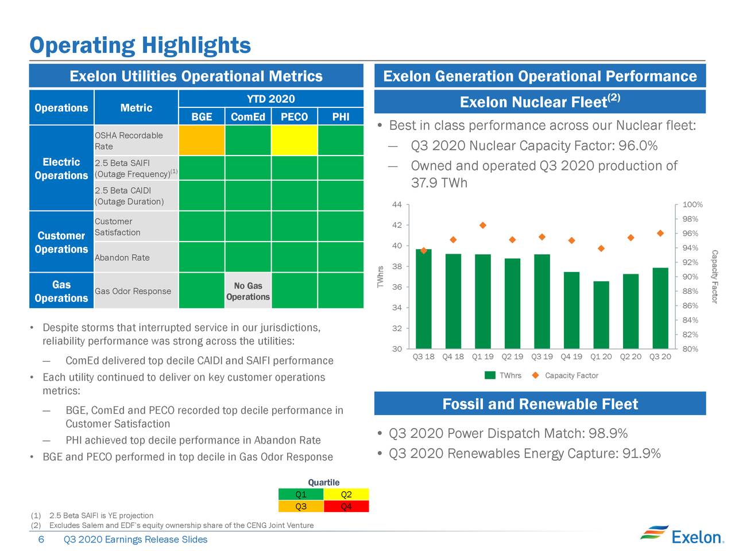Image resolution: width=735 pixels, height=551 pixels.
Task: Click the Q3 2020 Earnings Release Slides footer
Action: (x=136, y=540)
